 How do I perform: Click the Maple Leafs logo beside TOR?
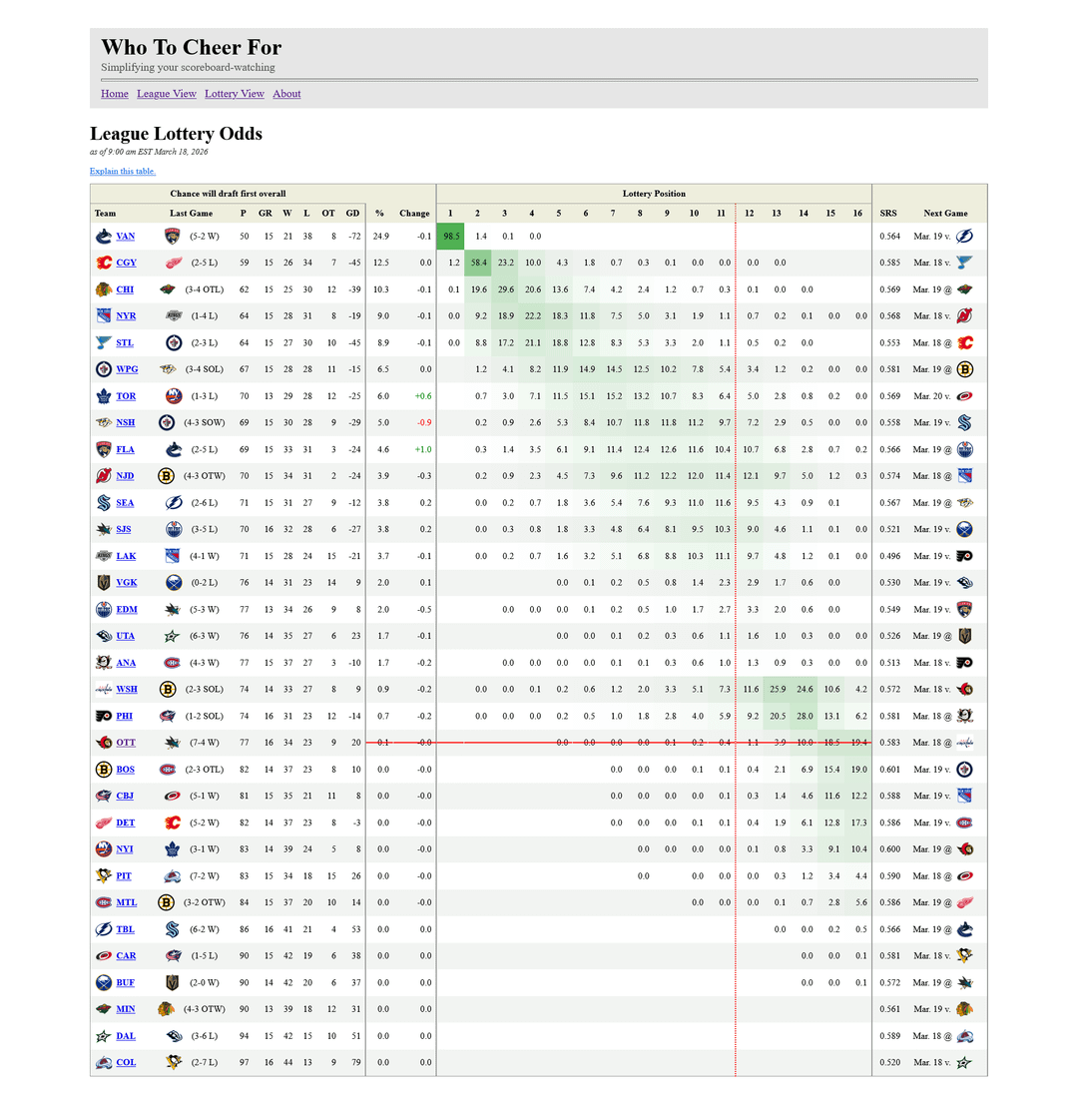tap(103, 396)
